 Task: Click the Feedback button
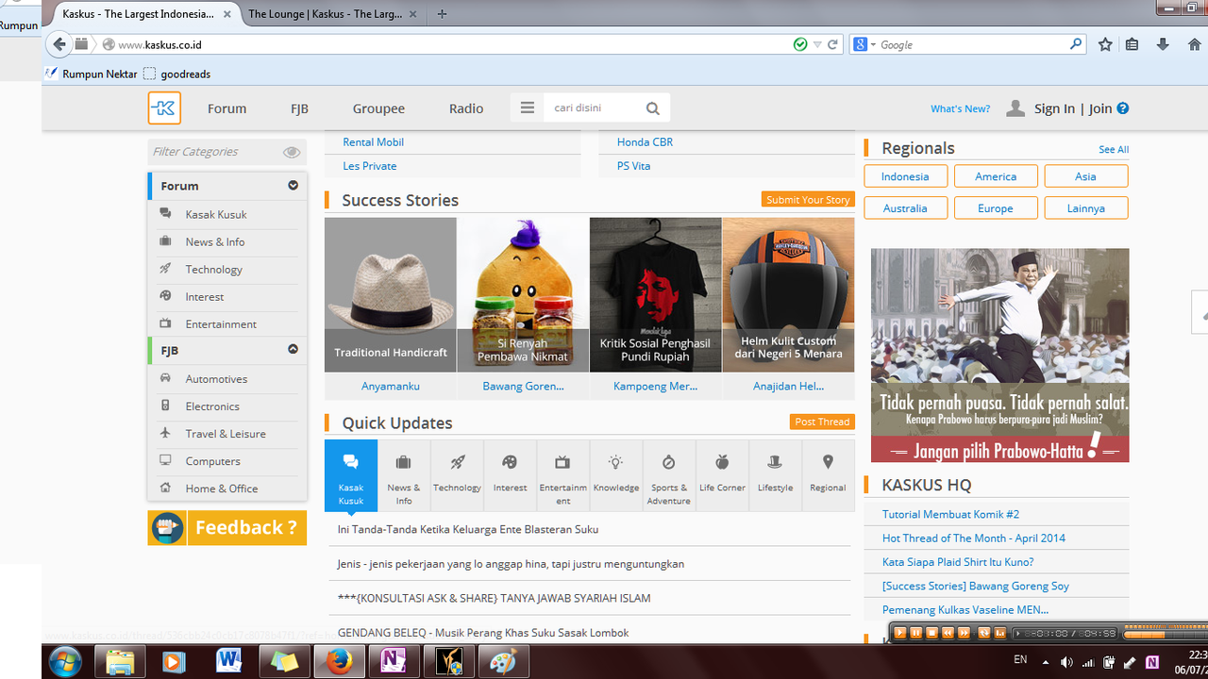226,527
